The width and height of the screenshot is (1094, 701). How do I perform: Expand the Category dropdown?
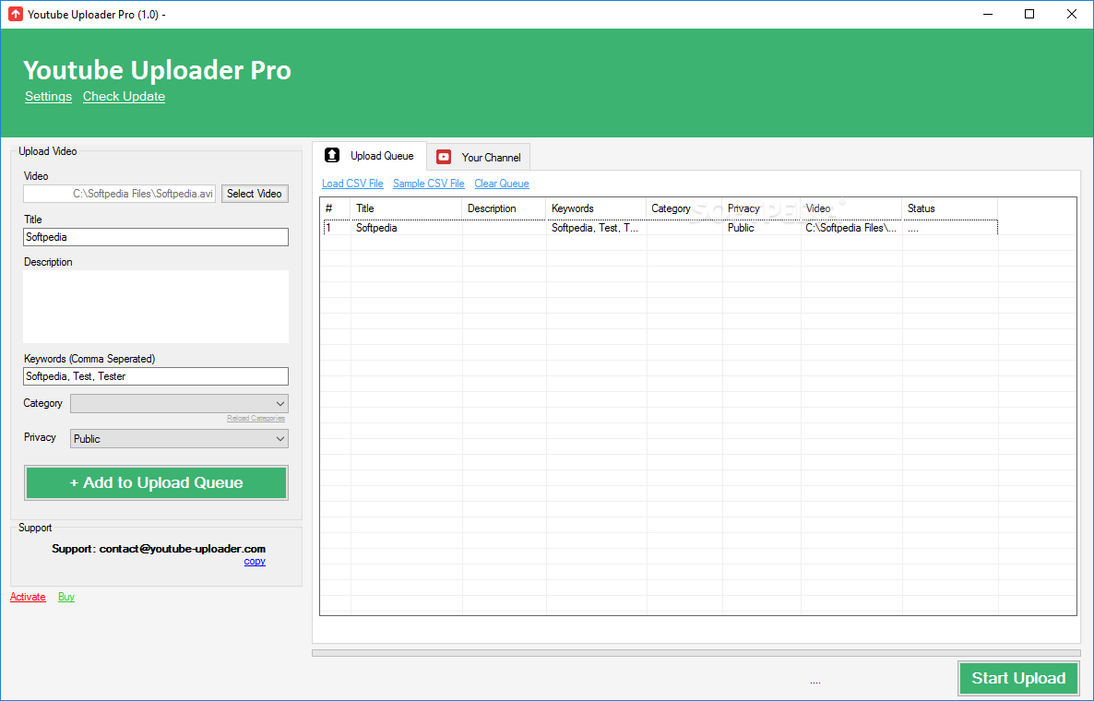point(179,403)
